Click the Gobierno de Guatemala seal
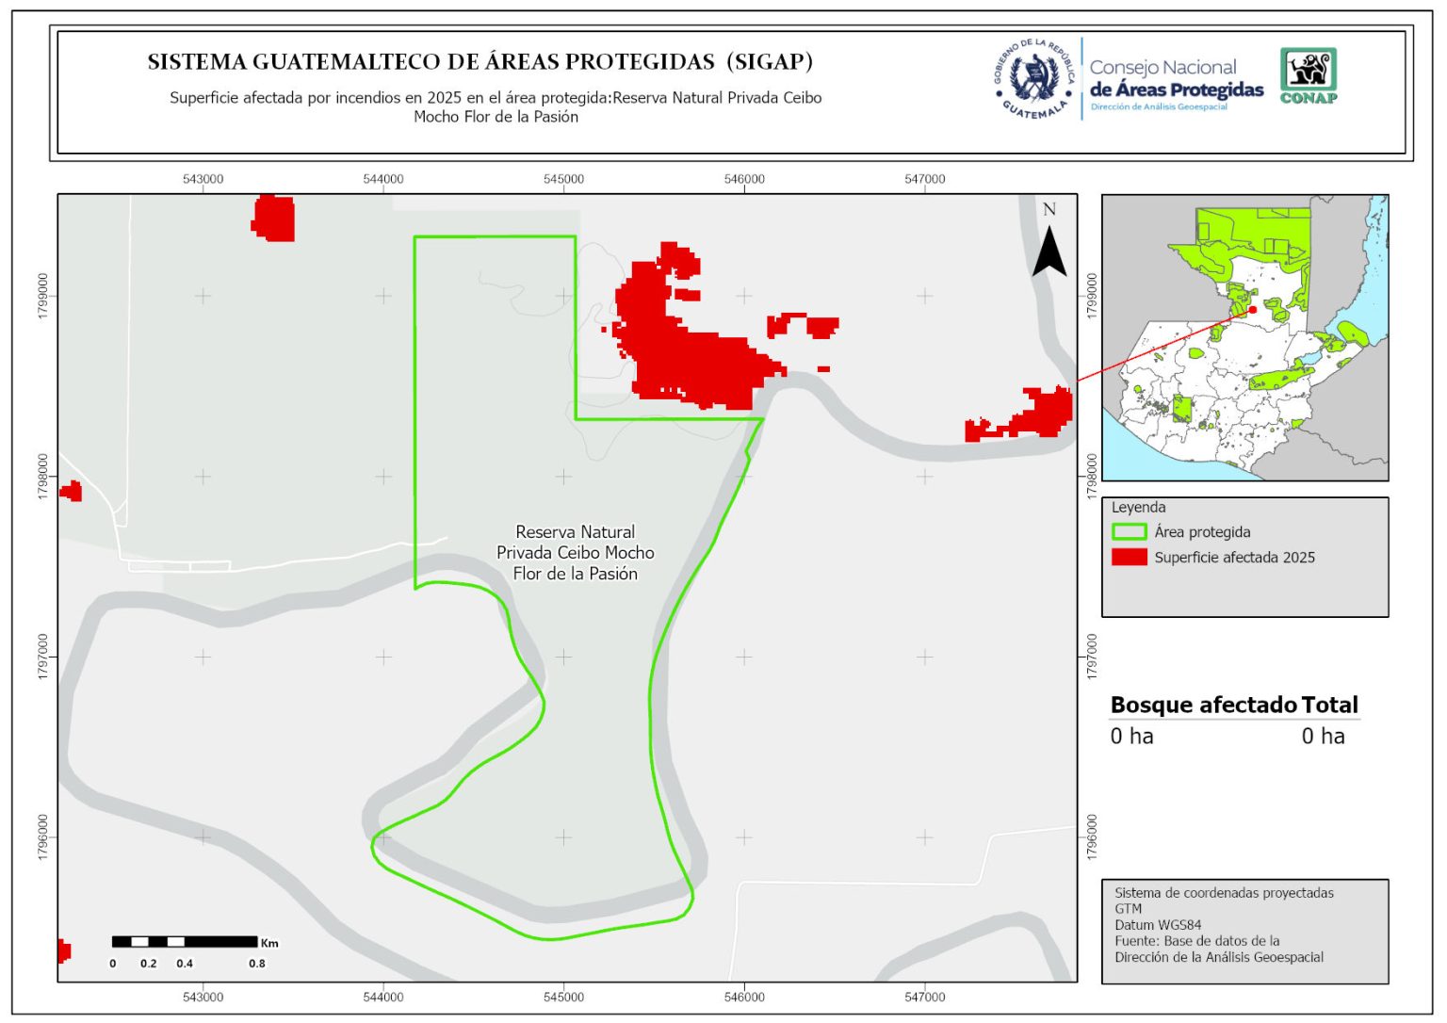The image size is (1447, 1023). [1034, 79]
